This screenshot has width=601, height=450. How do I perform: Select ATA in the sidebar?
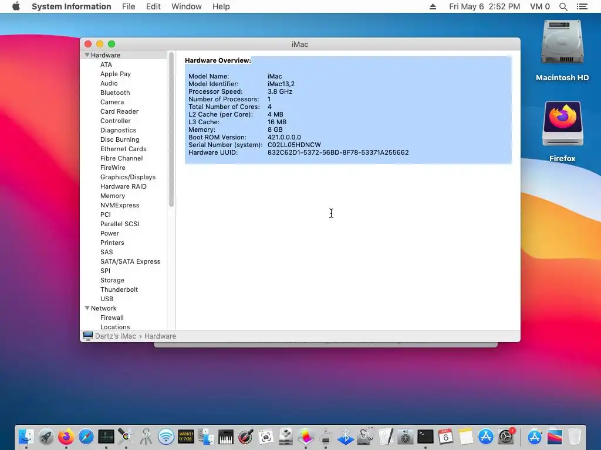click(106, 64)
